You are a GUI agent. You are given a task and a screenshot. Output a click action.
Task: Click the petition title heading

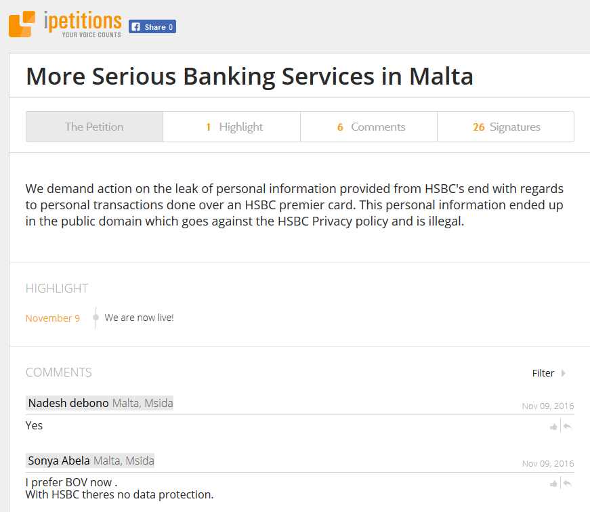pos(249,77)
